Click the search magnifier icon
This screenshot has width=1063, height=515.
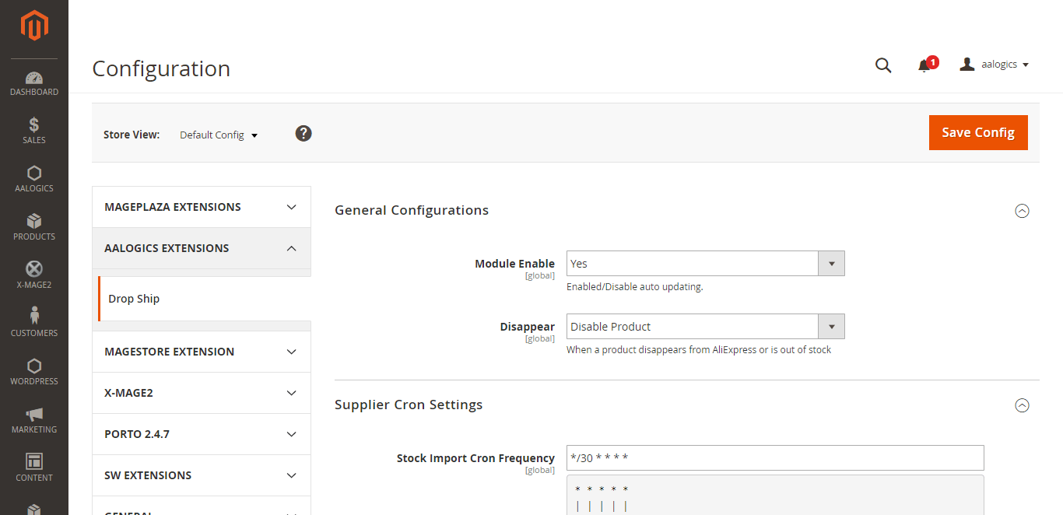coord(883,65)
